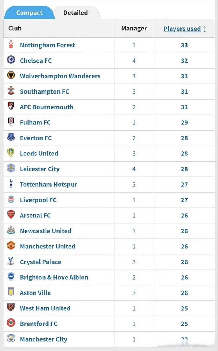This screenshot has width=218, height=351.
Task: Select the Compact tab
Action: coord(29,13)
